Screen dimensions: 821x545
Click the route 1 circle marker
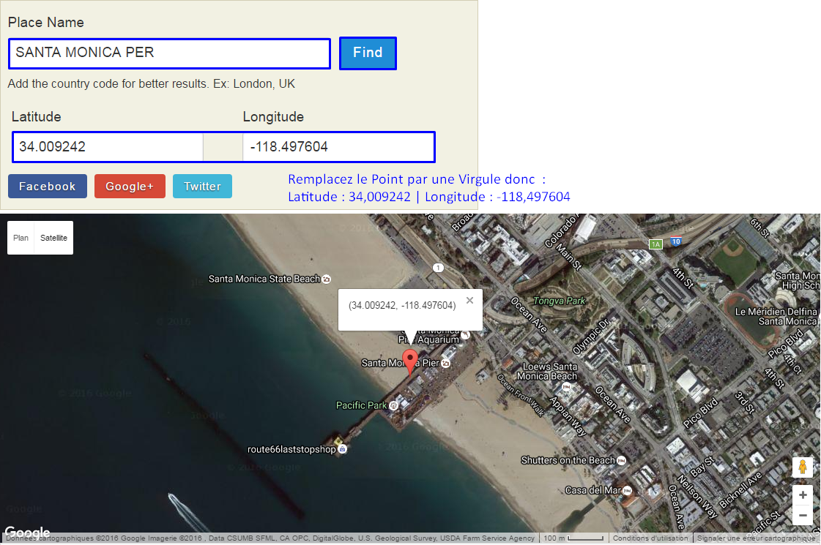438,268
